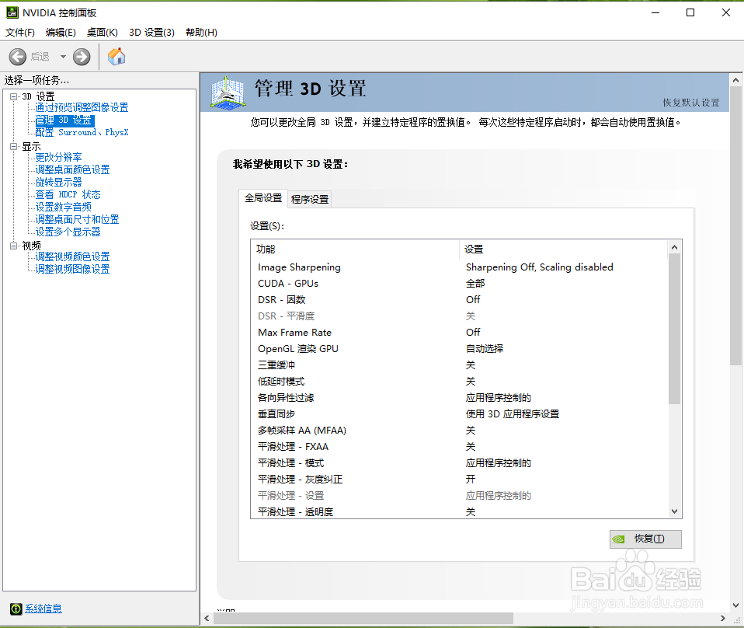
Task: Open 调整桌面尺寸和位置 task
Action: (x=78, y=219)
